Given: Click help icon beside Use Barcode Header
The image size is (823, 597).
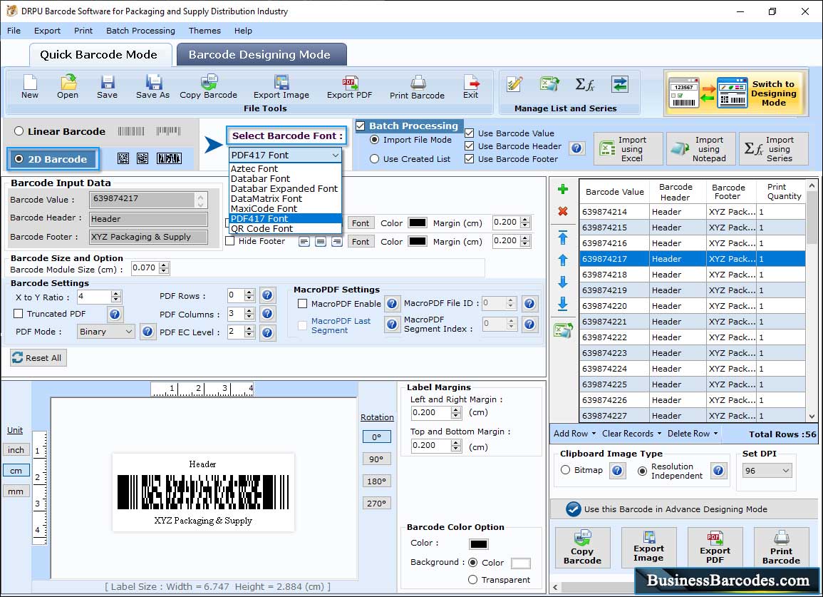Looking at the screenshot, I should point(577,148).
